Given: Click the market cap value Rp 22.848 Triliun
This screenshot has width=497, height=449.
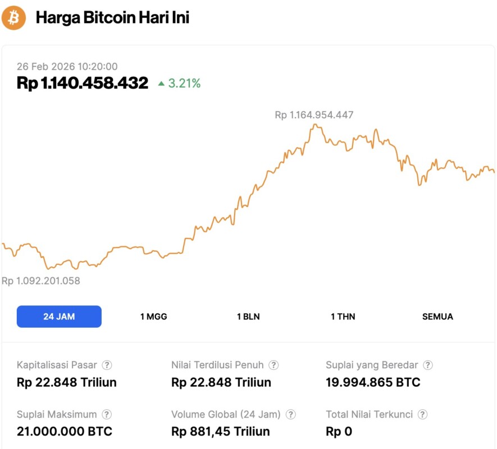Looking at the screenshot, I should pyautogui.click(x=67, y=383).
